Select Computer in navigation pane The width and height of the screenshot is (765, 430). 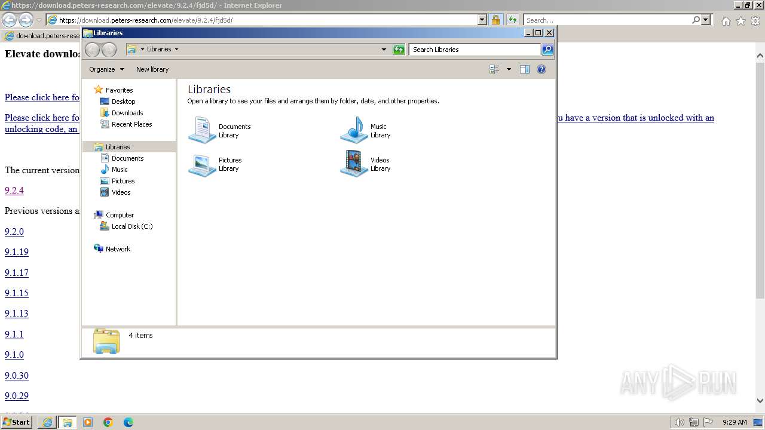(120, 215)
